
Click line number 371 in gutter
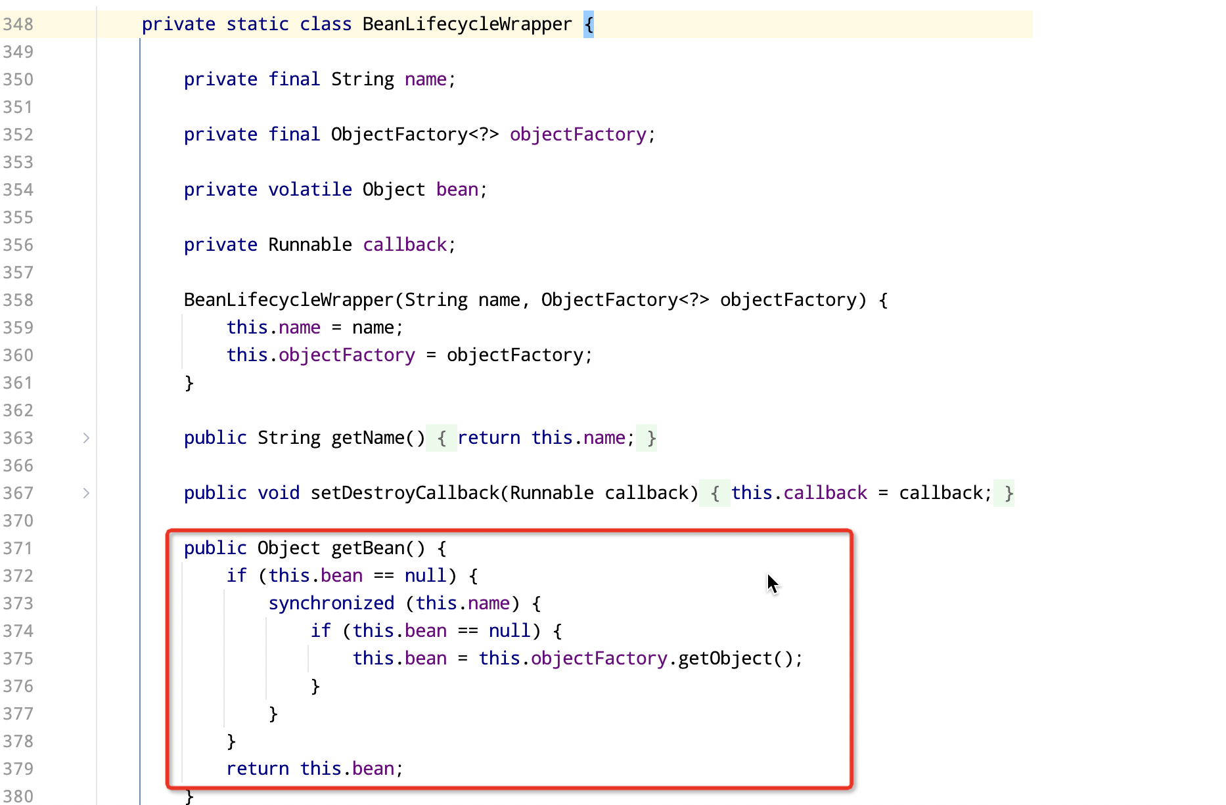18,548
